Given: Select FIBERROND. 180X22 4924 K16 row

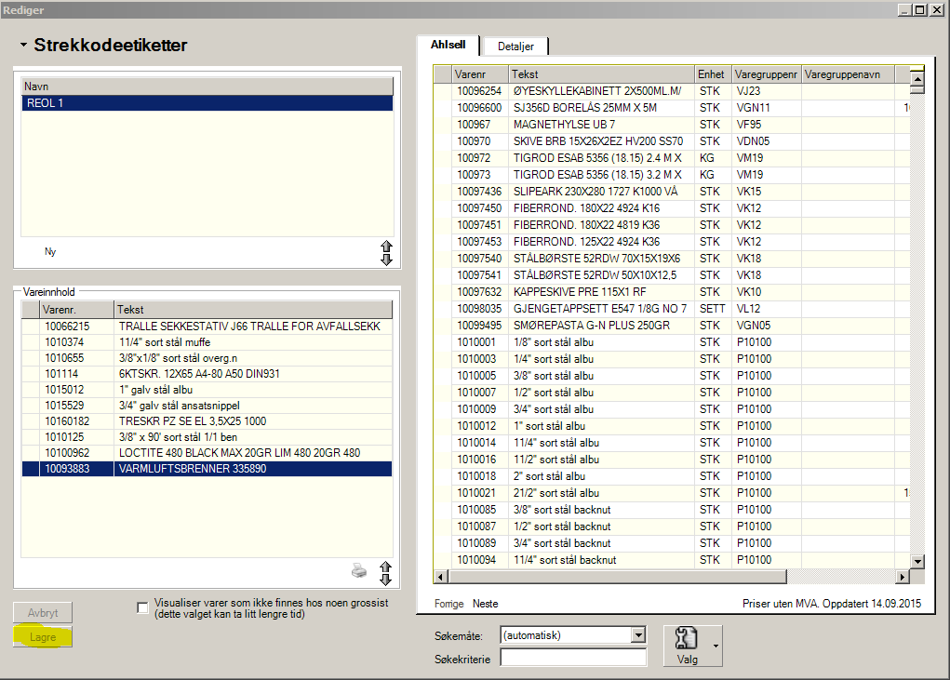Looking at the screenshot, I should (x=671, y=208).
